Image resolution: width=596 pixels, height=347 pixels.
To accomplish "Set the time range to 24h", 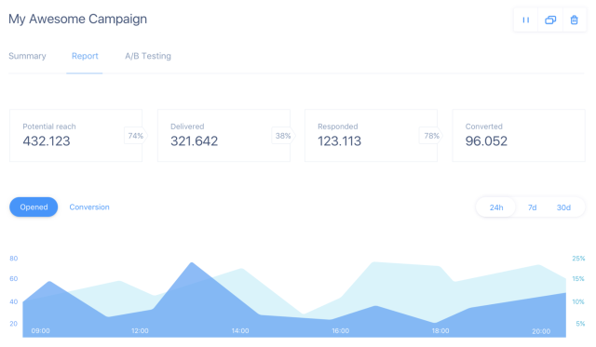I will (x=496, y=207).
